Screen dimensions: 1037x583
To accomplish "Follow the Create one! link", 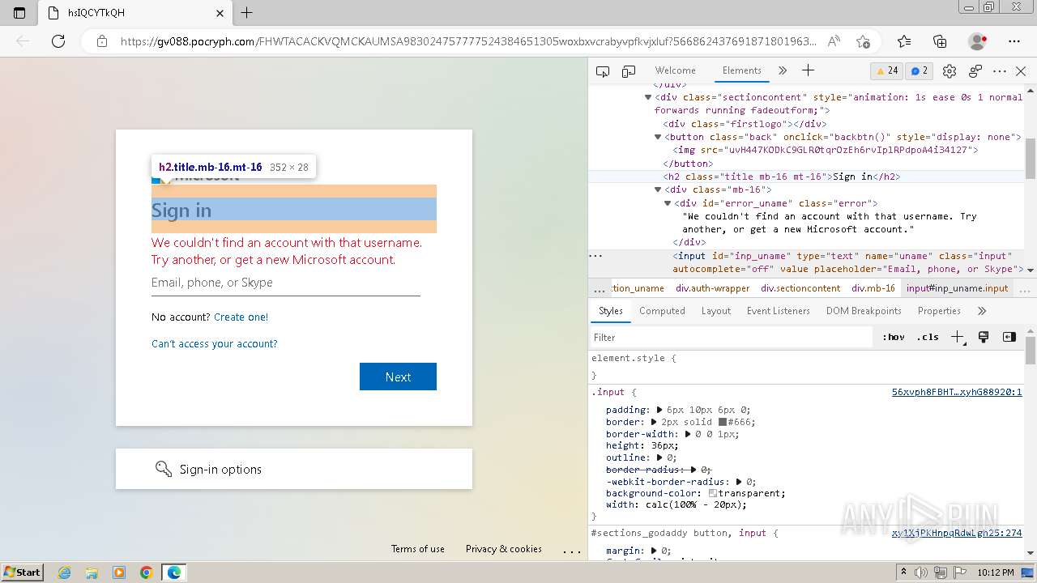I will 241,317.
